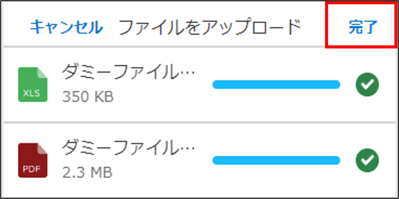The width and height of the screenshot is (399, 199).
Task: Click the green checkmark on the PDF row
Action: pyautogui.click(x=367, y=160)
